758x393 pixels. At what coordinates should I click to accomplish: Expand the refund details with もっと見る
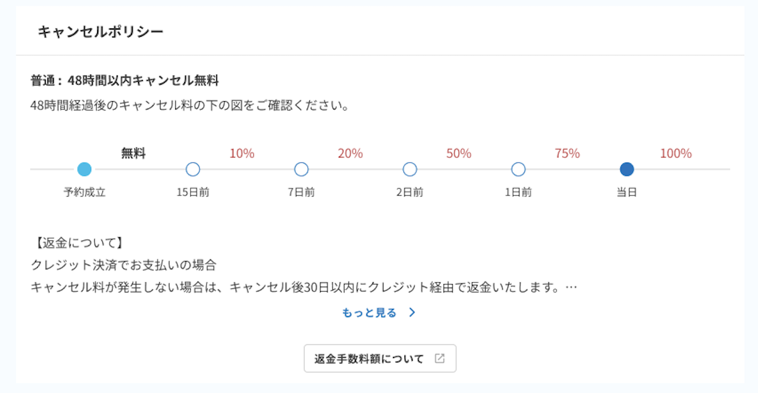pos(368,313)
